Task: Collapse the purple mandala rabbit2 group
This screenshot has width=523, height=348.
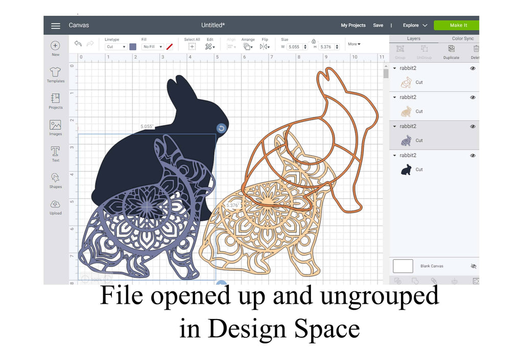Action: pyautogui.click(x=395, y=126)
